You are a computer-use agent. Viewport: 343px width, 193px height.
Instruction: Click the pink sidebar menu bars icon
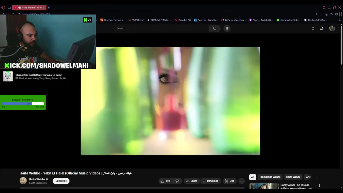[340, 14]
